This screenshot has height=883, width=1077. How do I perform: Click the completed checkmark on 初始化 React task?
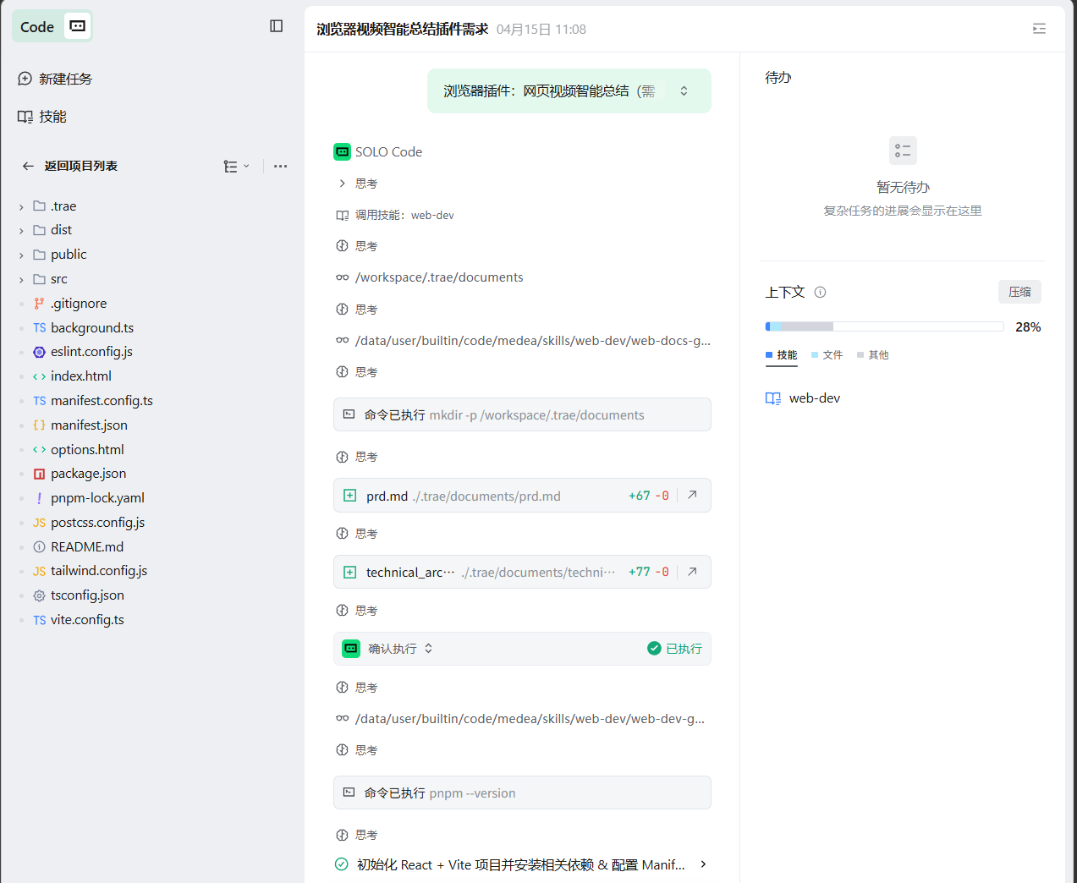342,864
